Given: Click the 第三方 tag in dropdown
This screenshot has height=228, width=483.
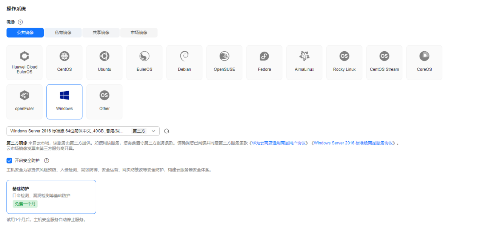Looking at the screenshot, I should pos(138,131).
